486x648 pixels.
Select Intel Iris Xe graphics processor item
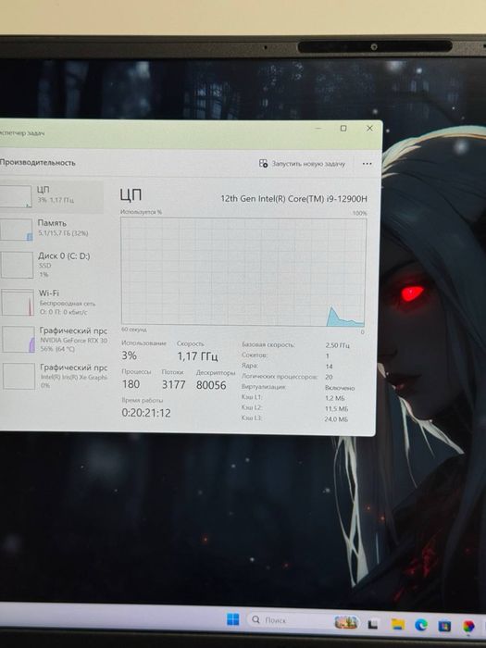point(55,376)
